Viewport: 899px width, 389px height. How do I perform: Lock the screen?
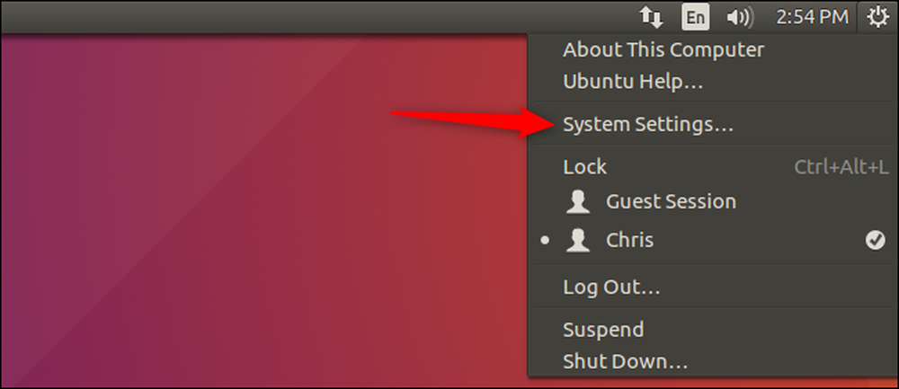coord(585,167)
